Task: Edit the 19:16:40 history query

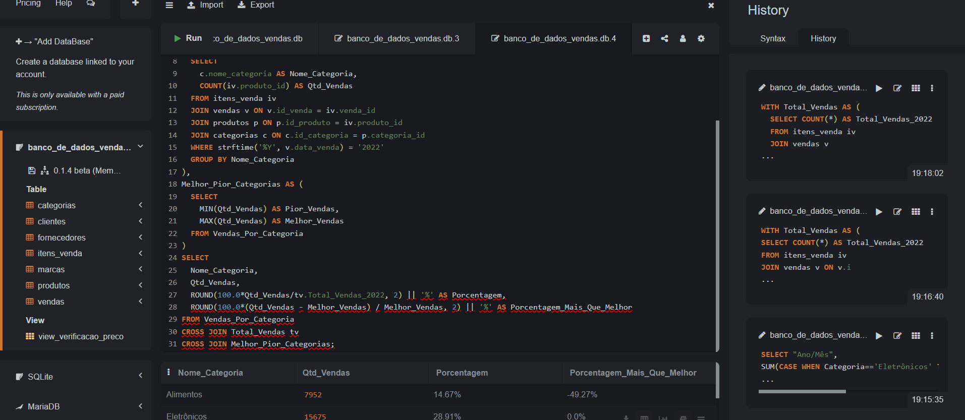Action: tap(897, 212)
